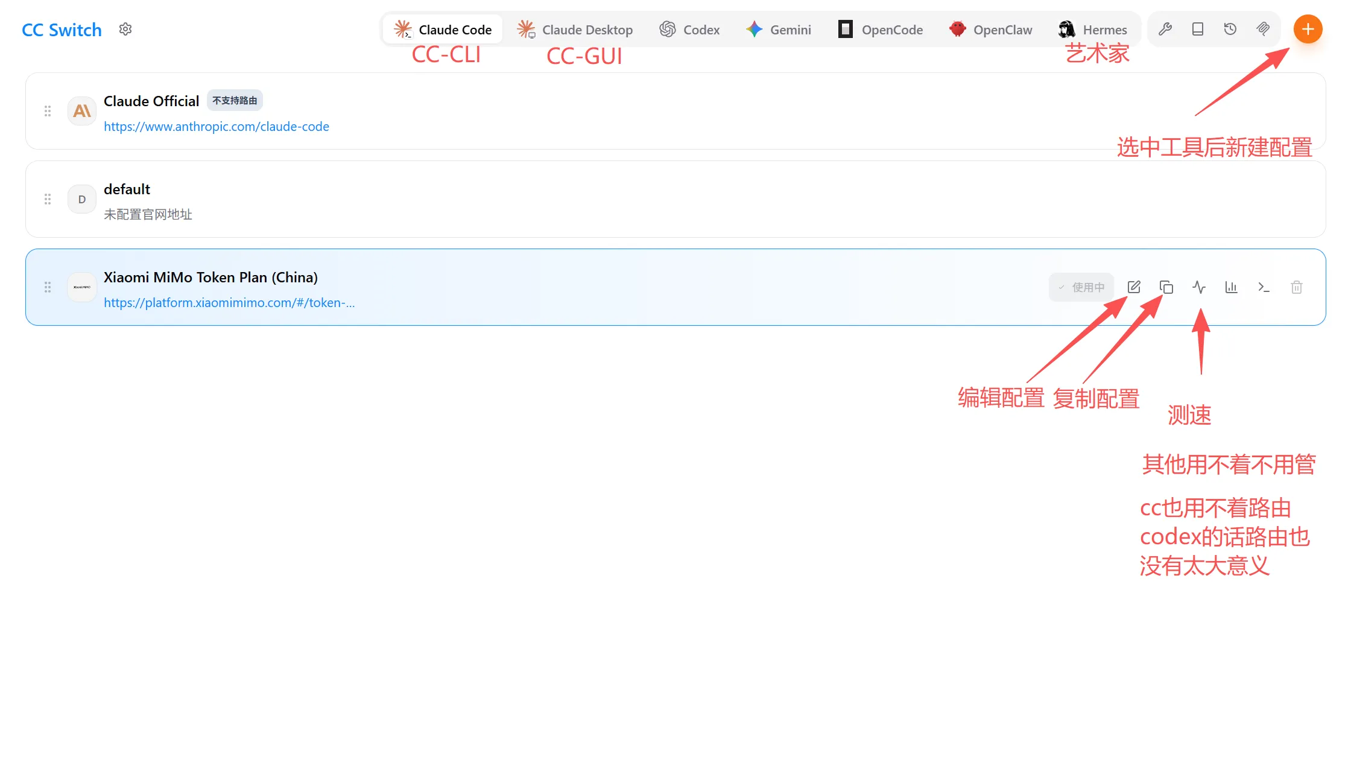
Task: Open the wrench tools icon
Action: [1165, 29]
